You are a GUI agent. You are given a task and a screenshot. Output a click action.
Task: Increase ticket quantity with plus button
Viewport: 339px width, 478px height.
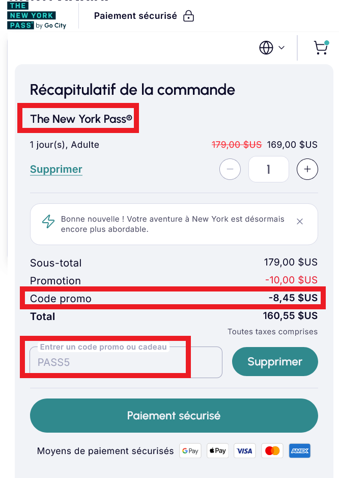pos(307,169)
